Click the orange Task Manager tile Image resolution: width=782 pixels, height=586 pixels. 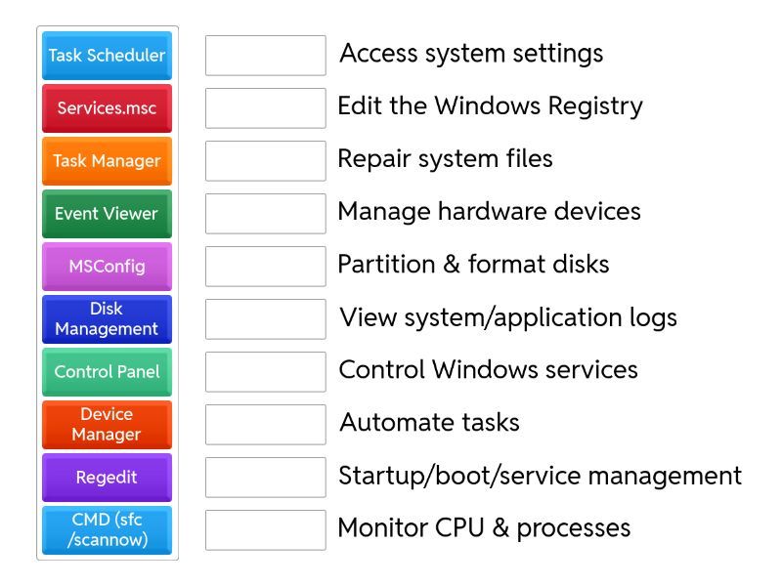(107, 161)
